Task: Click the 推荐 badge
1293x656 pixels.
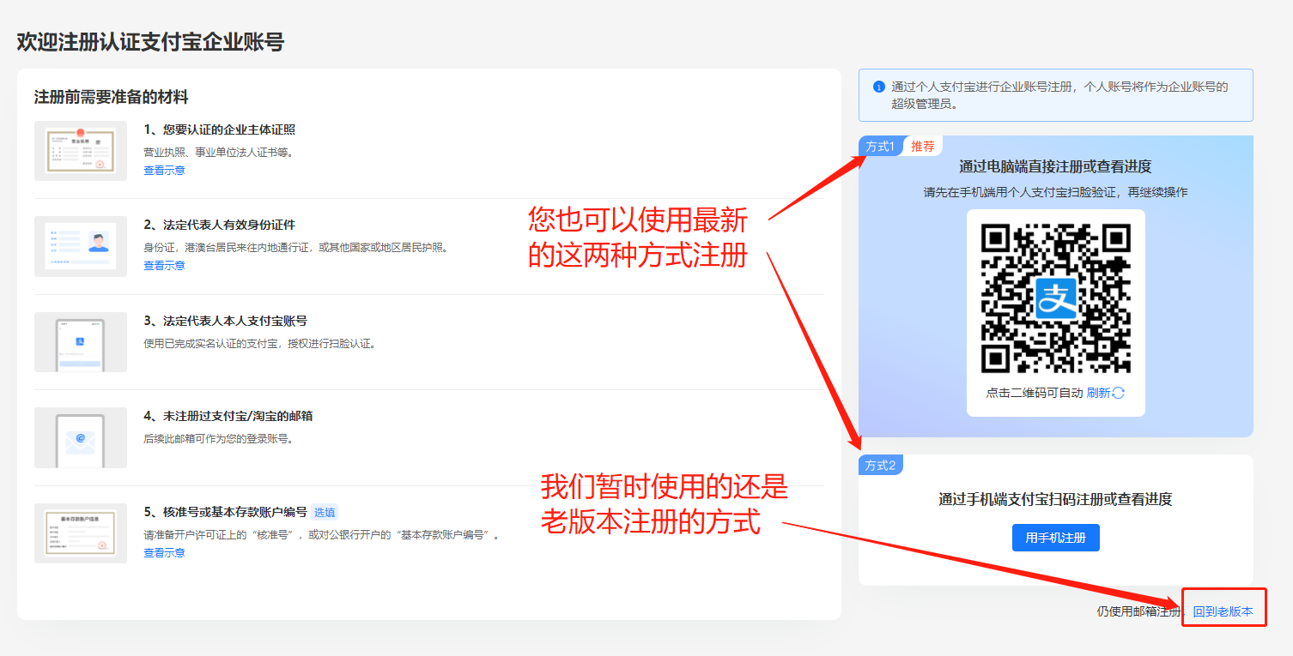Action: click(x=923, y=147)
